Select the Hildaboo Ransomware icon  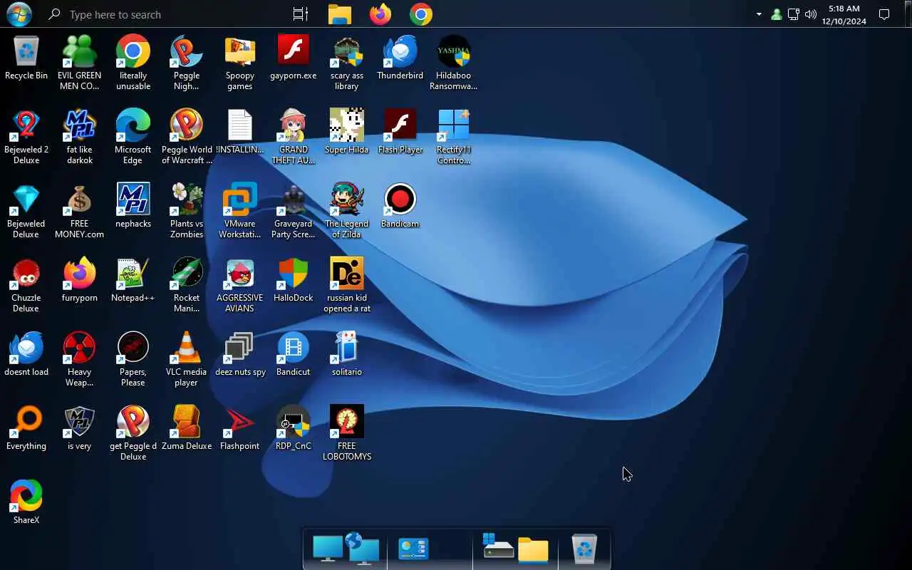[454, 63]
